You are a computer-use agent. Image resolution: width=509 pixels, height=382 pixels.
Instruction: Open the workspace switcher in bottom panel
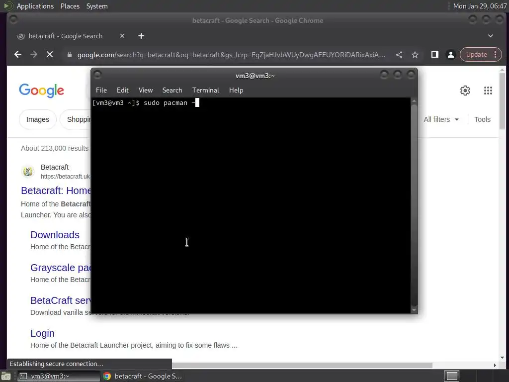[x=452, y=376]
